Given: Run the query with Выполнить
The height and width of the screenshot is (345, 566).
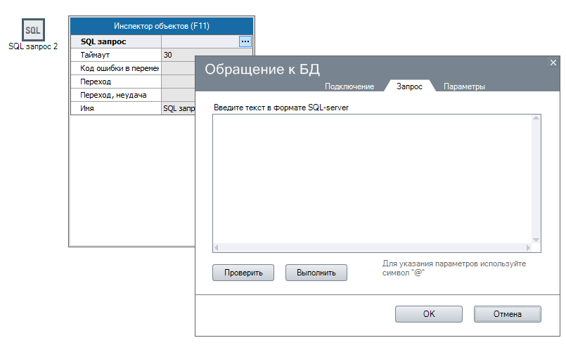Looking at the screenshot, I should (x=316, y=273).
